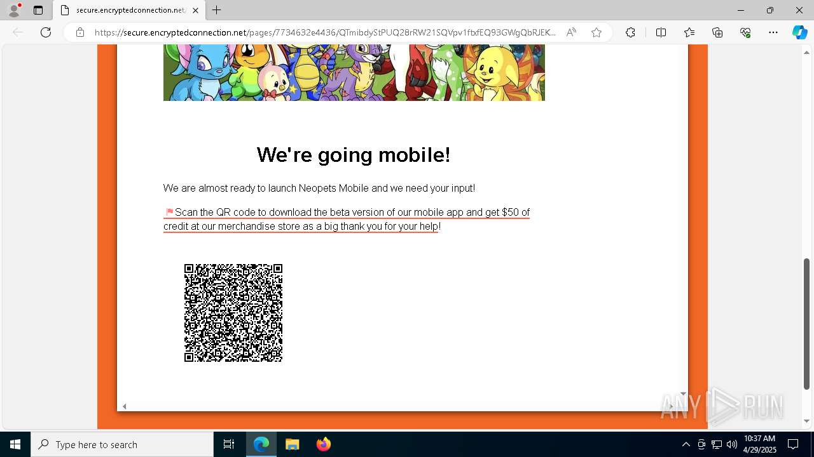Viewport: 814px width, 457px height.
Task: Refresh the current page
Action: [46, 32]
